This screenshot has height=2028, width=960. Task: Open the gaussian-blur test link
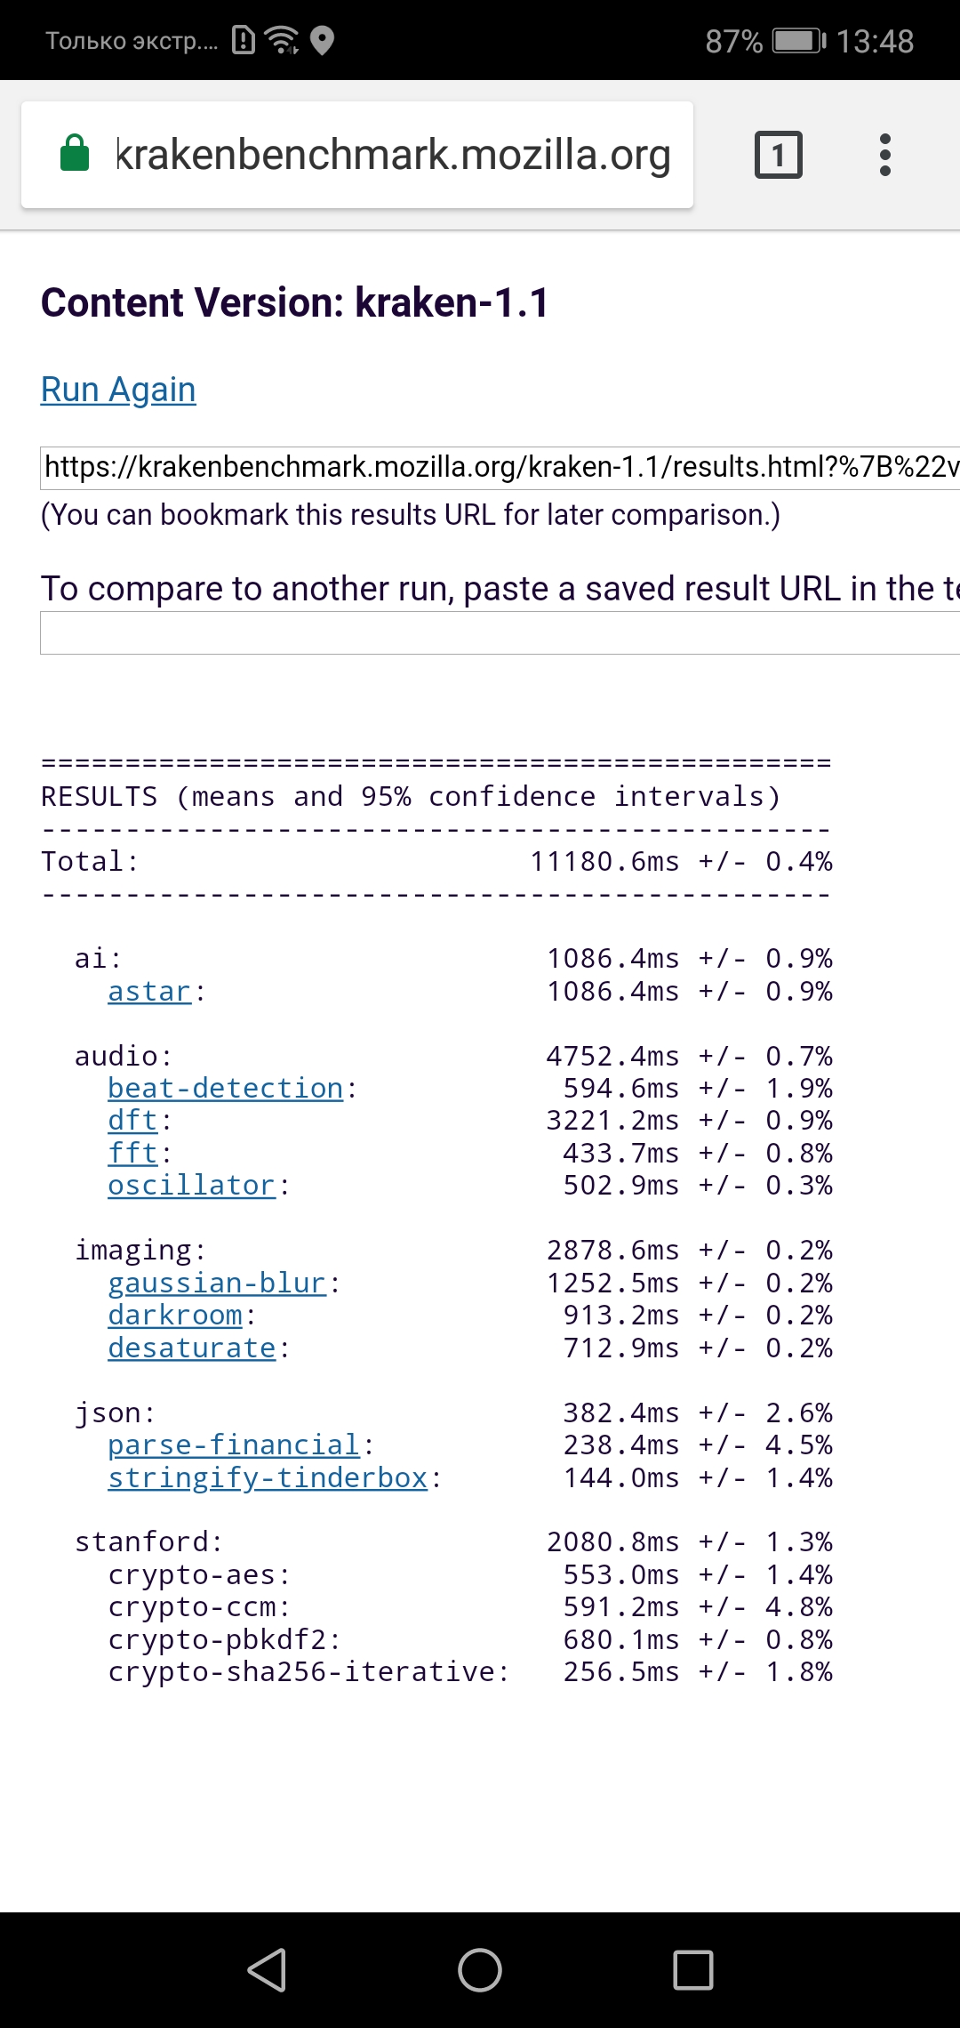(217, 1284)
